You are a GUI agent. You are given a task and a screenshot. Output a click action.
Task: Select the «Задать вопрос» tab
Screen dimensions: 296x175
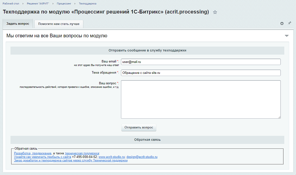pyautogui.click(x=18, y=24)
